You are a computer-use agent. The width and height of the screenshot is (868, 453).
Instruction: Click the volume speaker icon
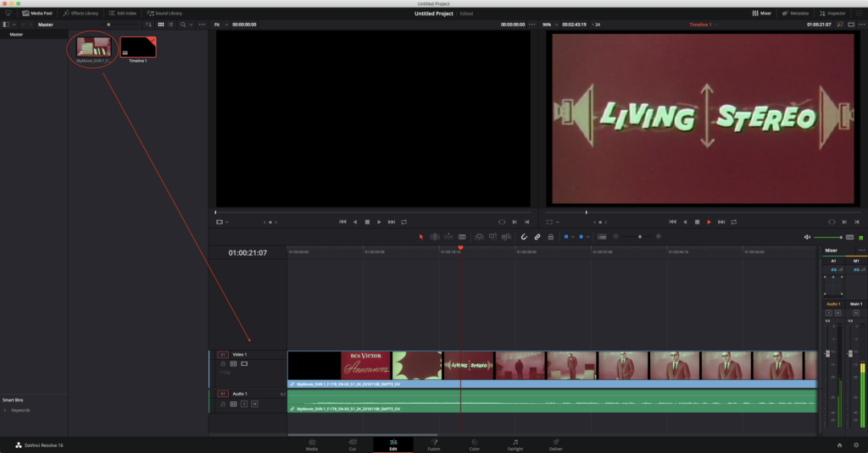point(807,237)
